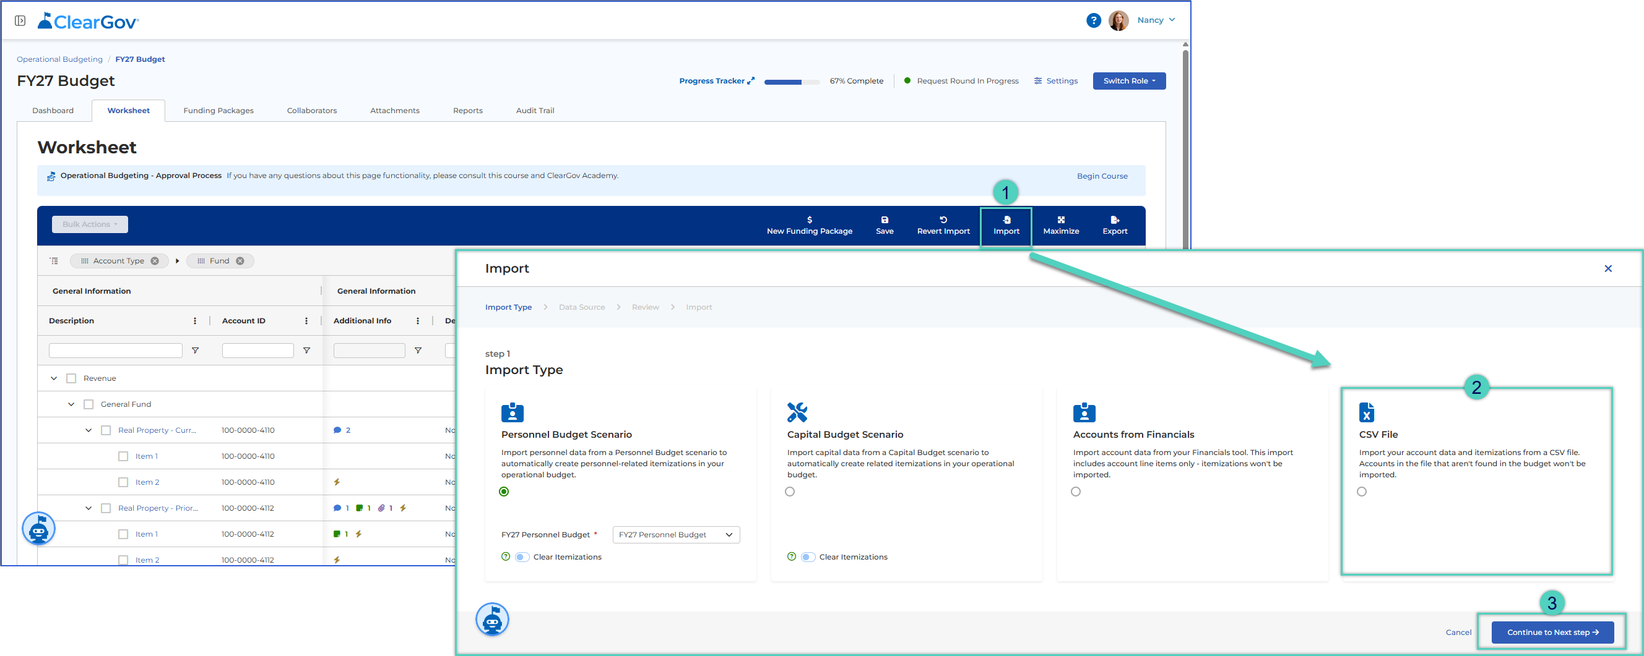Viewport: 1644px width, 656px height.
Task: Select the CSV File radio button
Action: tap(1361, 492)
